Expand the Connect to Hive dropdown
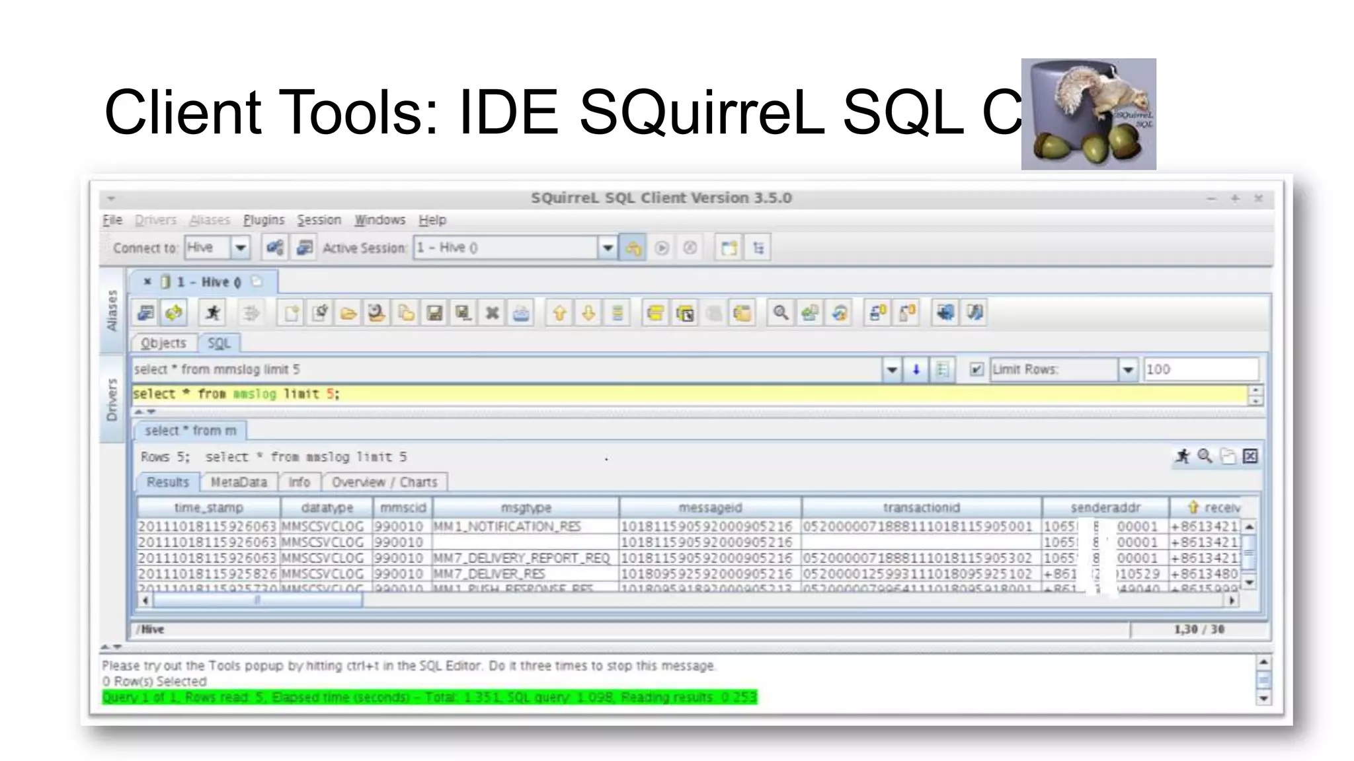This screenshot has width=1354, height=761. click(241, 248)
